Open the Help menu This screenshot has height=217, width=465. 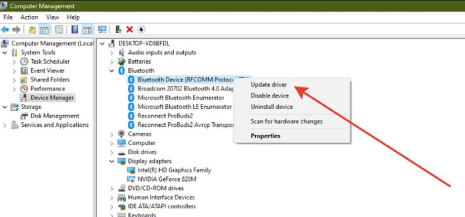(73, 17)
